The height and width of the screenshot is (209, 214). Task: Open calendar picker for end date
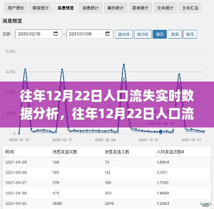(108, 33)
